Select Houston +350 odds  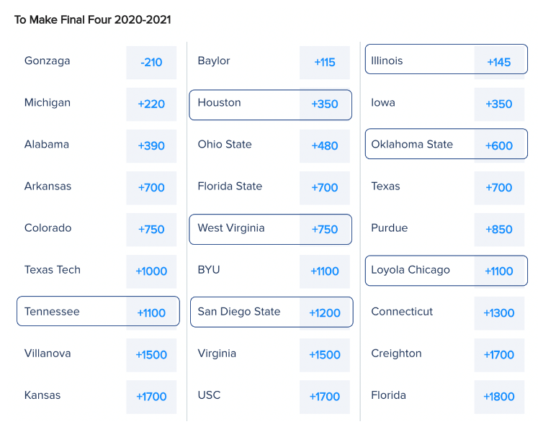click(x=325, y=104)
